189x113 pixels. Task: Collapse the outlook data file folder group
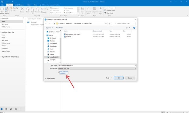(1, 32)
